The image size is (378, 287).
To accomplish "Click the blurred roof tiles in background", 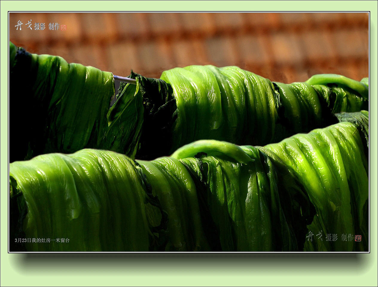I will (x=209, y=39).
